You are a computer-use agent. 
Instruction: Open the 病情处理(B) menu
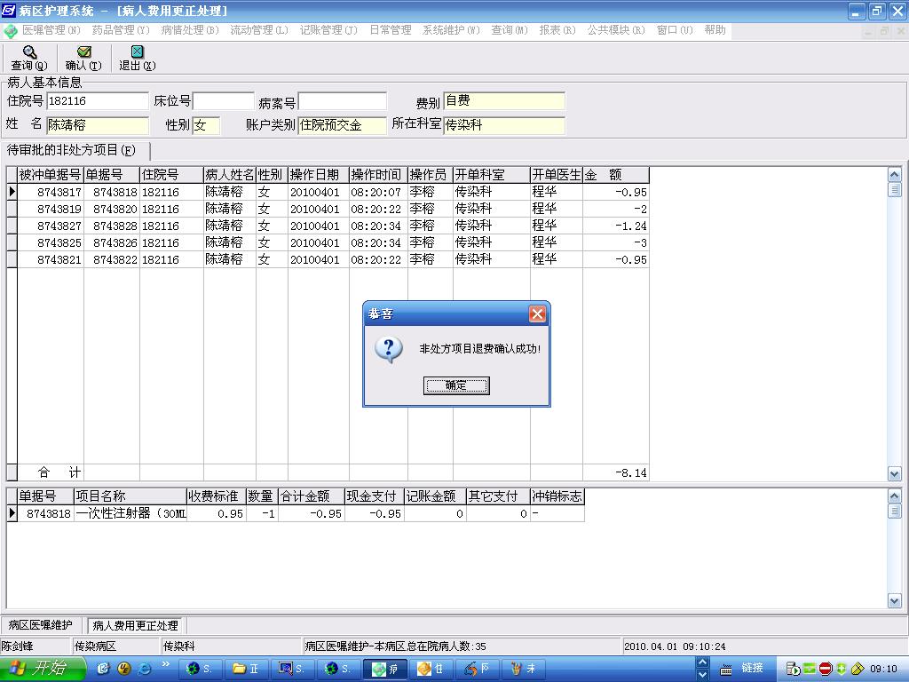click(x=190, y=29)
